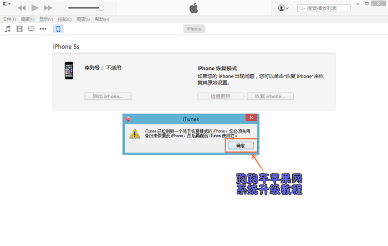The height and width of the screenshot is (246, 388).
Task: Open the account user dropdown
Action: [283, 8]
